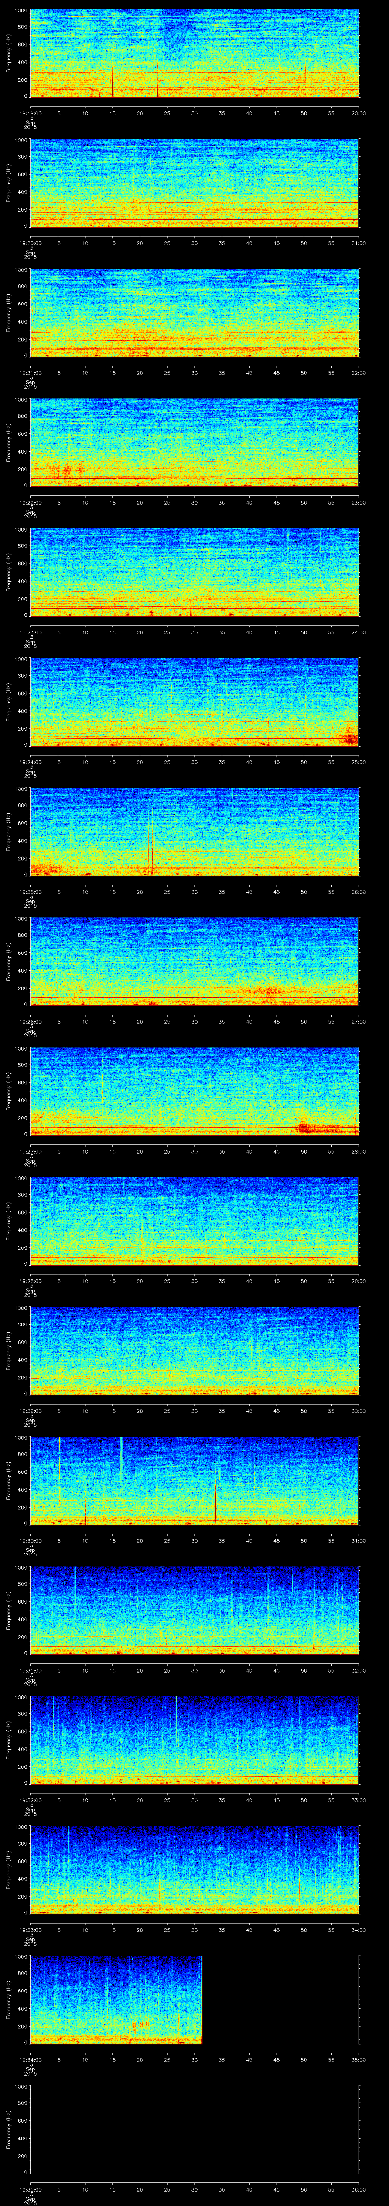Click the 19:32:00 start time label
The image size is (389, 2206).
[x=30, y=1800]
